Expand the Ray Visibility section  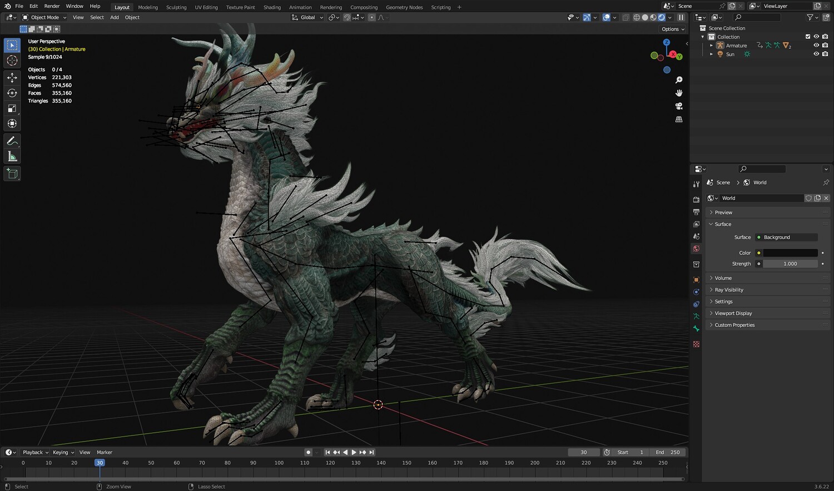728,290
